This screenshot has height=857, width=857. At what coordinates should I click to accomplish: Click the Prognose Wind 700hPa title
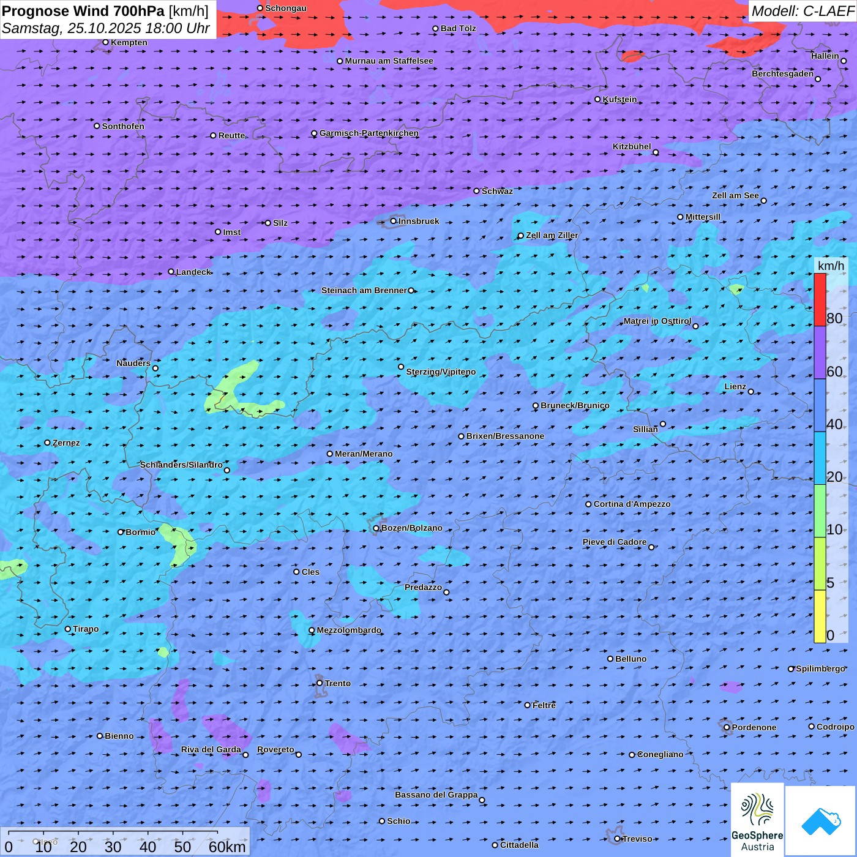pyautogui.click(x=105, y=11)
